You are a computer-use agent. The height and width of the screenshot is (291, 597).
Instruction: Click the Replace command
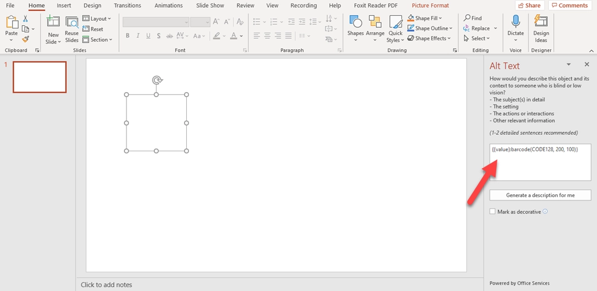click(477, 28)
